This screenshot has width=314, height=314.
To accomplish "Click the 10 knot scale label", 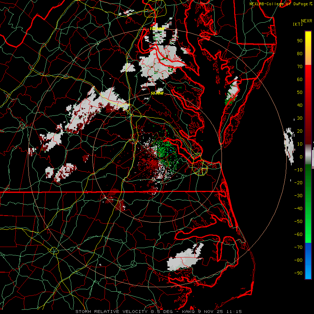I will 300,144.
